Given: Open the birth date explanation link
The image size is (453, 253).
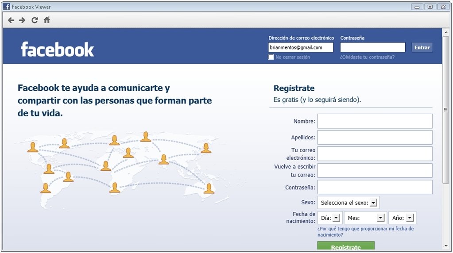Looking at the screenshot, I should [365, 232].
